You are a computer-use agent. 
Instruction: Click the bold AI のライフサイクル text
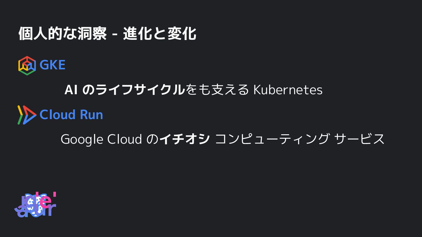125,90
